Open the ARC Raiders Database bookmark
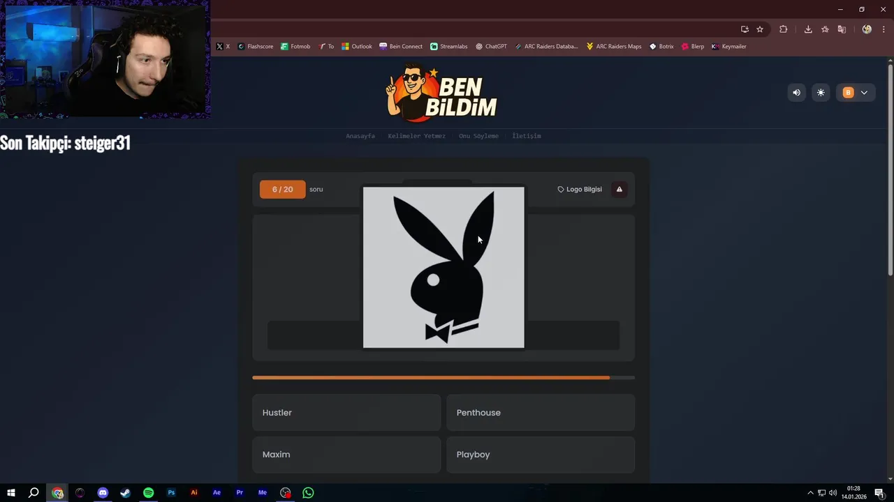 (x=546, y=47)
